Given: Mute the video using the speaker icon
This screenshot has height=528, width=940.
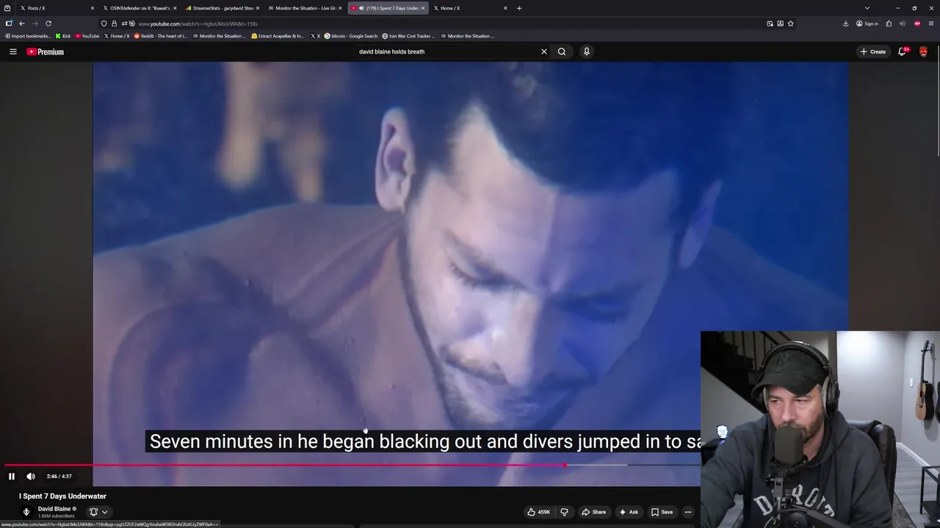Looking at the screenshot, I should click(x=31, y=476).
